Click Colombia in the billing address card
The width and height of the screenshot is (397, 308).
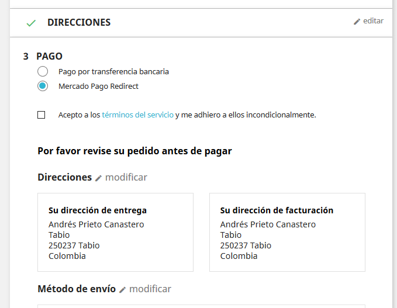[239, 256]
